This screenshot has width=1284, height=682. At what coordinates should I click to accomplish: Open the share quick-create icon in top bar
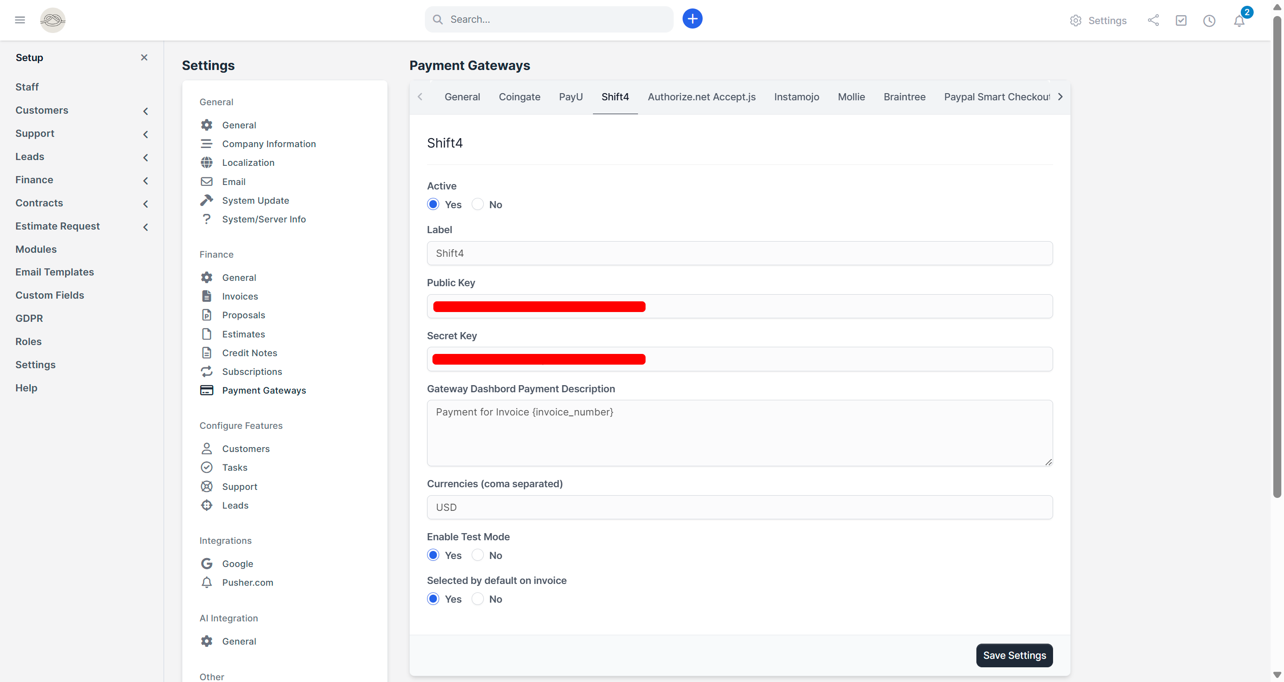pos(1153,21)
